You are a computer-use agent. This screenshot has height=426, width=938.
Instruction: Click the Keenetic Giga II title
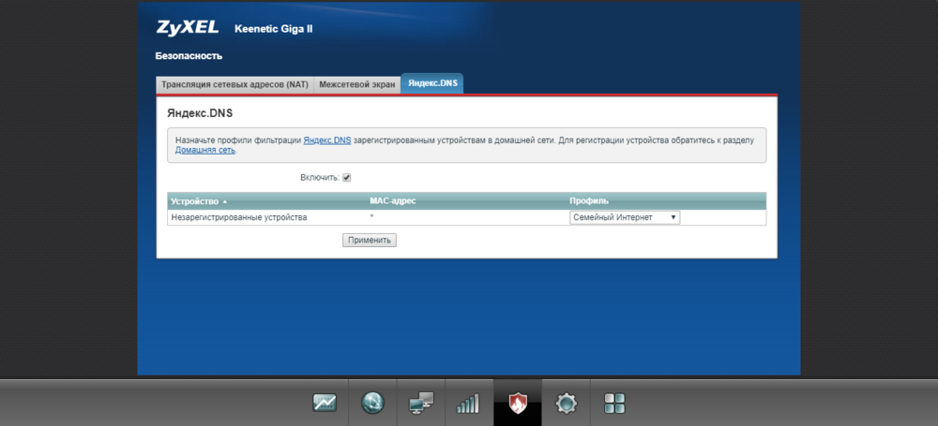274,29
